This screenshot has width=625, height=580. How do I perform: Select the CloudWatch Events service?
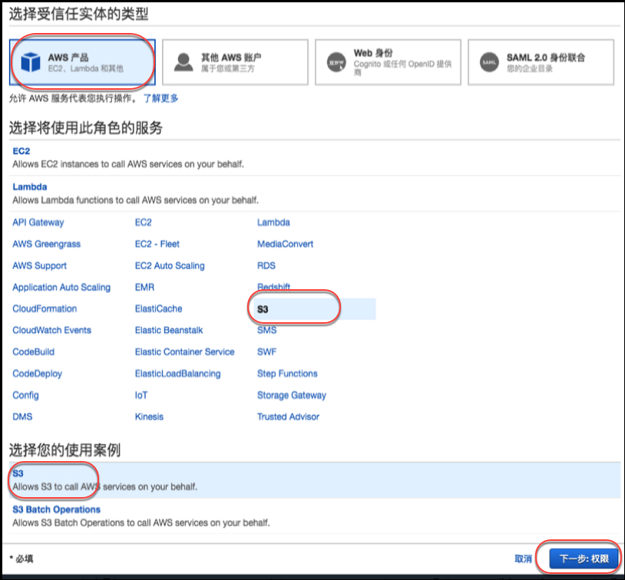click(51, 330)
